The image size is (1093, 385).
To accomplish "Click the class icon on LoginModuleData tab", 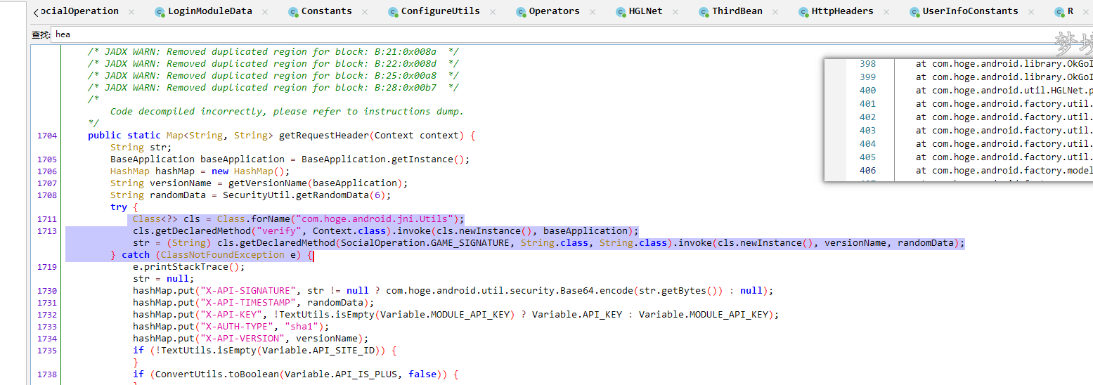I will 160,12.
